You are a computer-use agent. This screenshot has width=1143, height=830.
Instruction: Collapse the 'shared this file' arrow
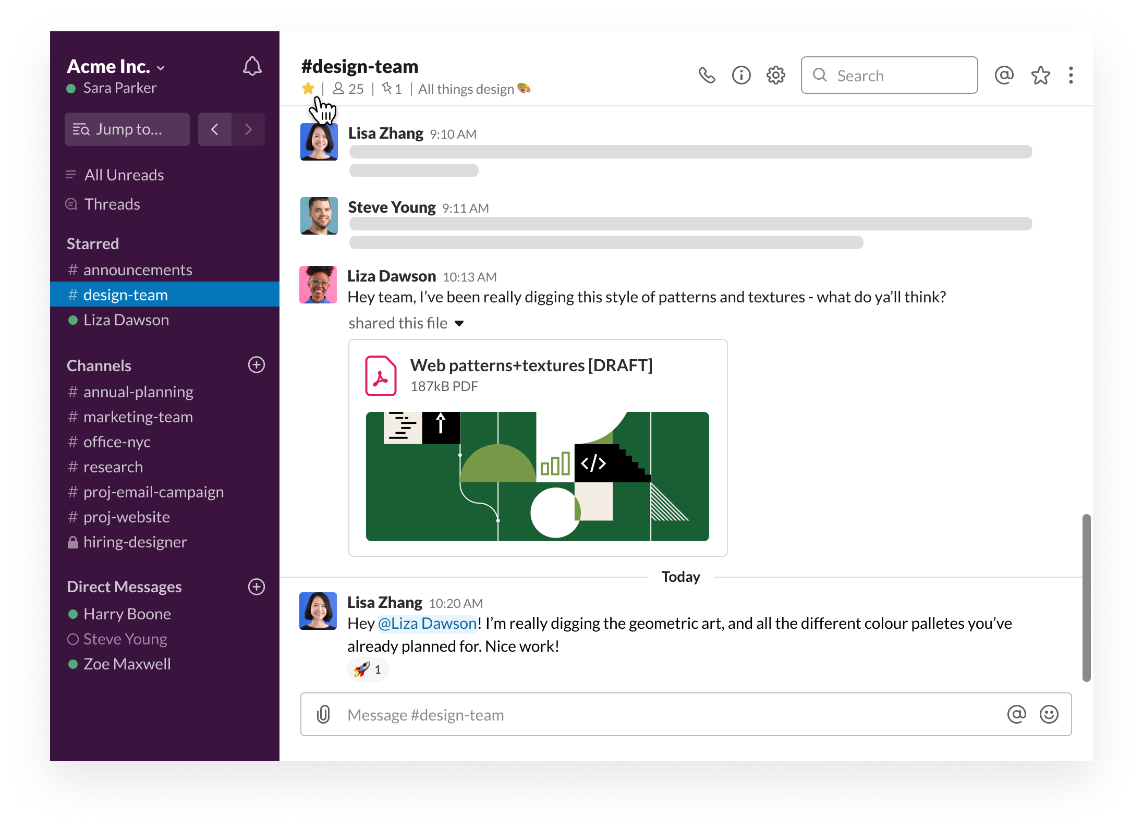[459, 324]
